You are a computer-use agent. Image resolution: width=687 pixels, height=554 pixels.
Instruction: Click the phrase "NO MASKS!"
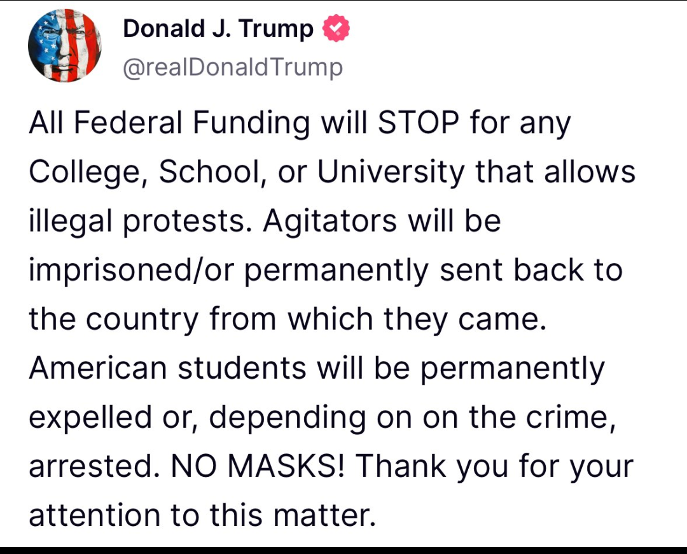coord(257,466)
